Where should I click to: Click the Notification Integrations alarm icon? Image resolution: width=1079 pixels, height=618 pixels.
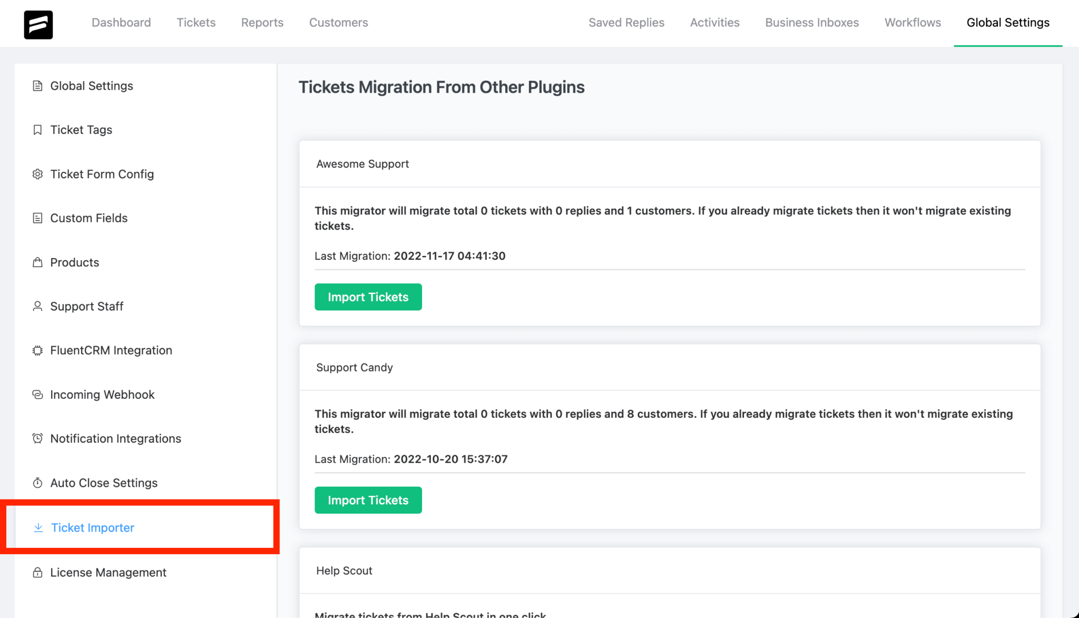(x=37, y=438)
